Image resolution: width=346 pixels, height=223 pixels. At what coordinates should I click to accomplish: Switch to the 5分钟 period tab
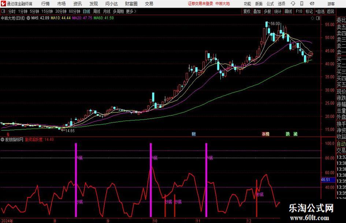(34, 11)
